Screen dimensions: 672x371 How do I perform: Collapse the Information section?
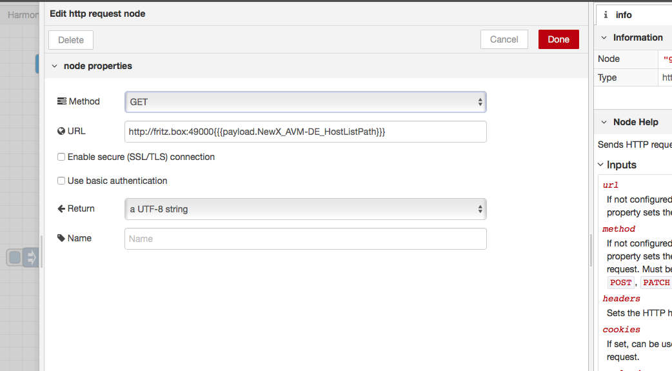[604, 37]
